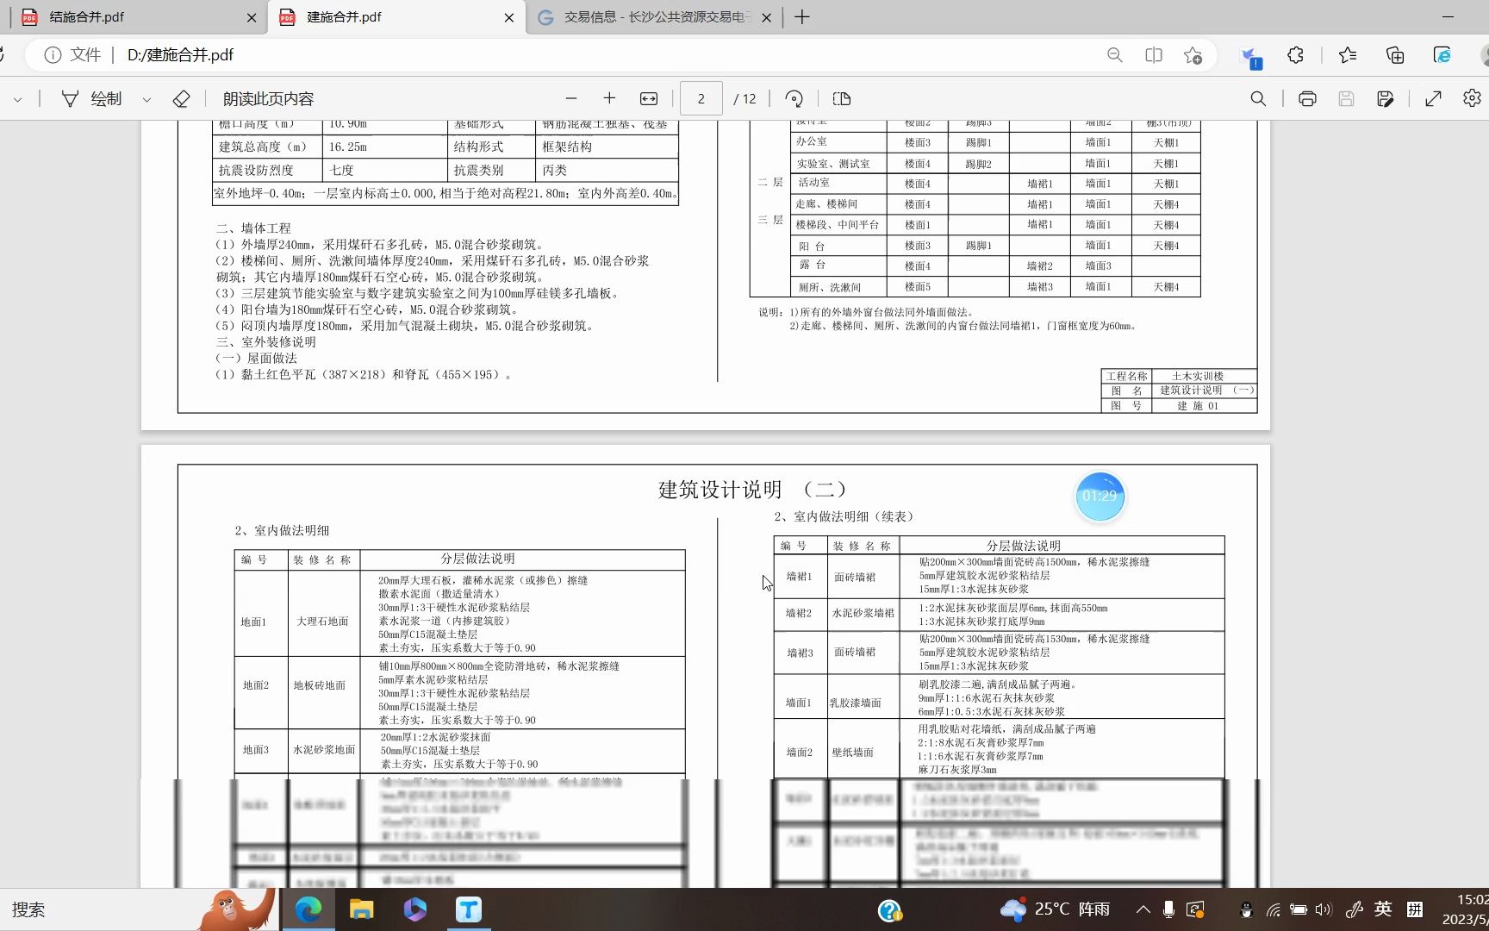Click the 建筑设计说明 （二） page title
The height and width of the screenshot is (931, 1489).
[x=753, y=490]
